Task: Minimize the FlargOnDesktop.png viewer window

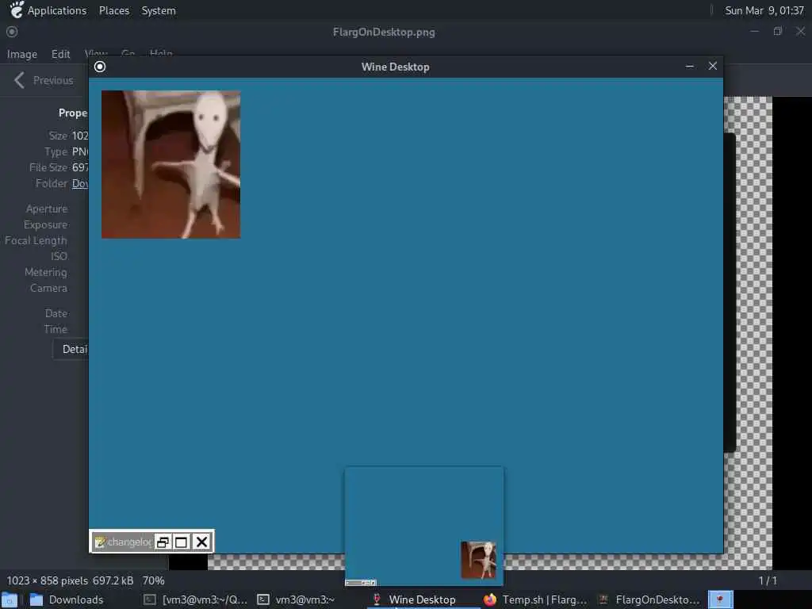Action: tap(755, 31)
